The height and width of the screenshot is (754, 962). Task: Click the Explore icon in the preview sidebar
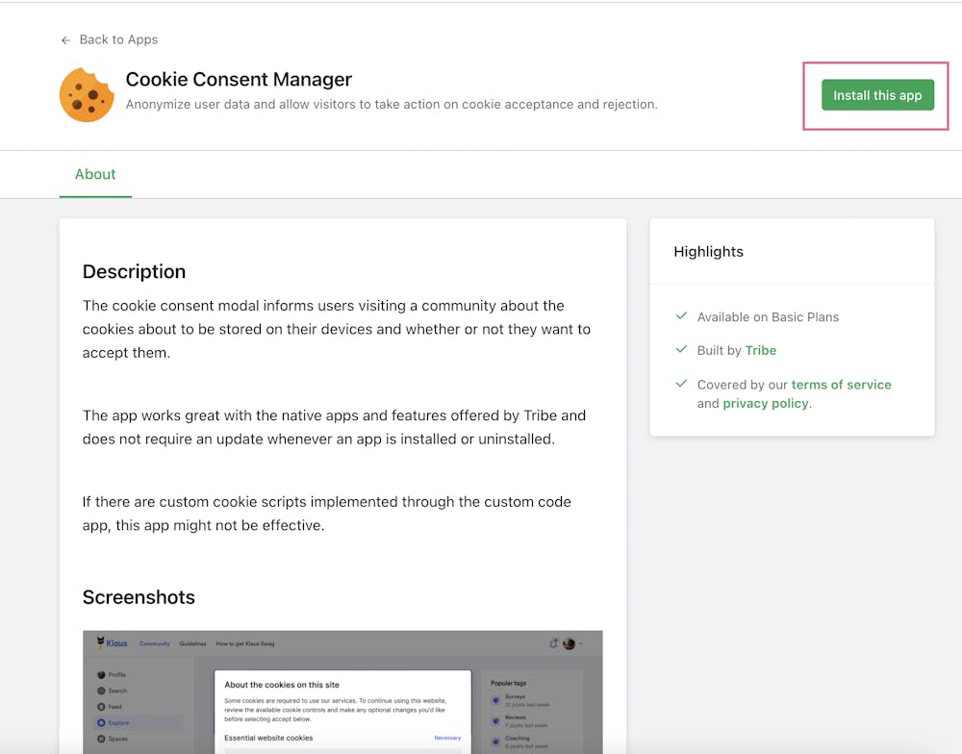tap(102, 722)
